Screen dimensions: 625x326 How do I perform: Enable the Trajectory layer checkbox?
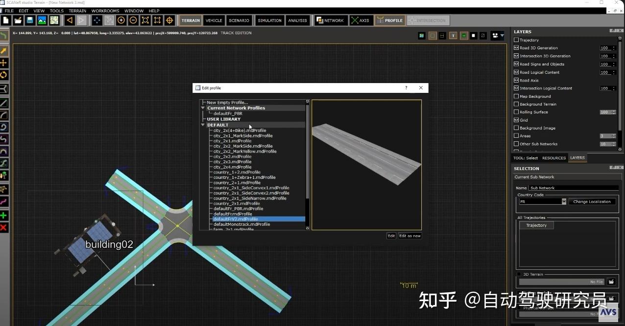(516, 40)
